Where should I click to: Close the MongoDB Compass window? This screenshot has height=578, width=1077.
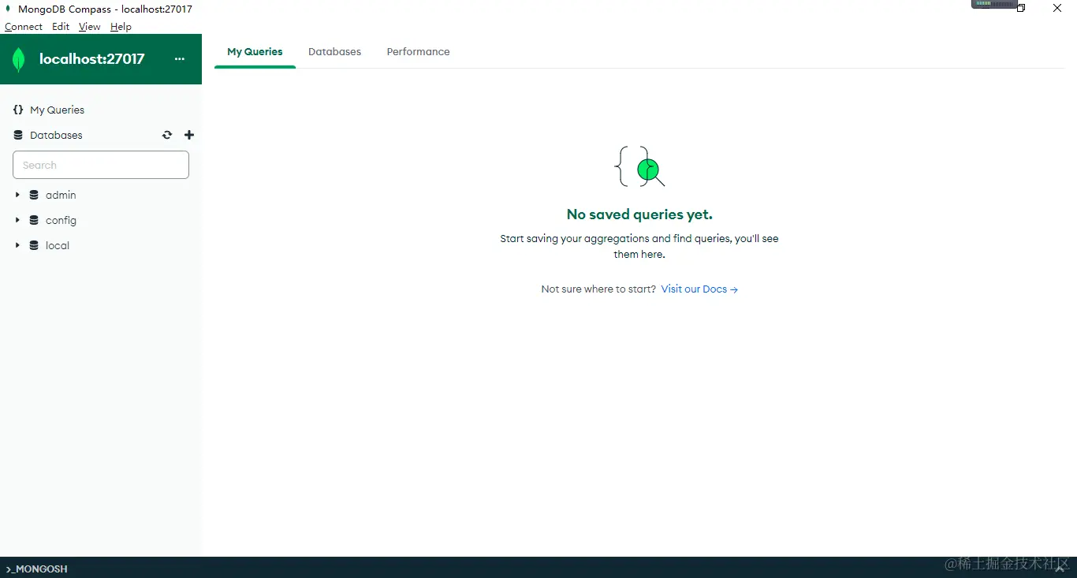[x=1058, y=8]
